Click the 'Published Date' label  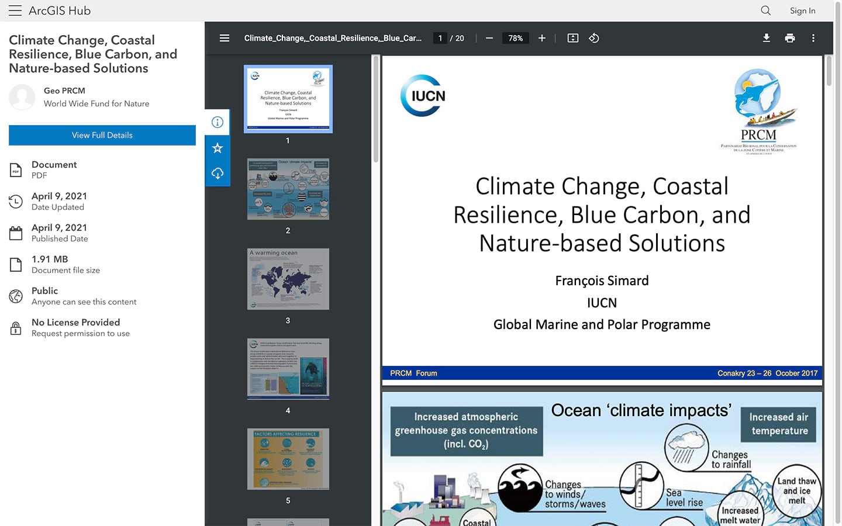[60, 239]
